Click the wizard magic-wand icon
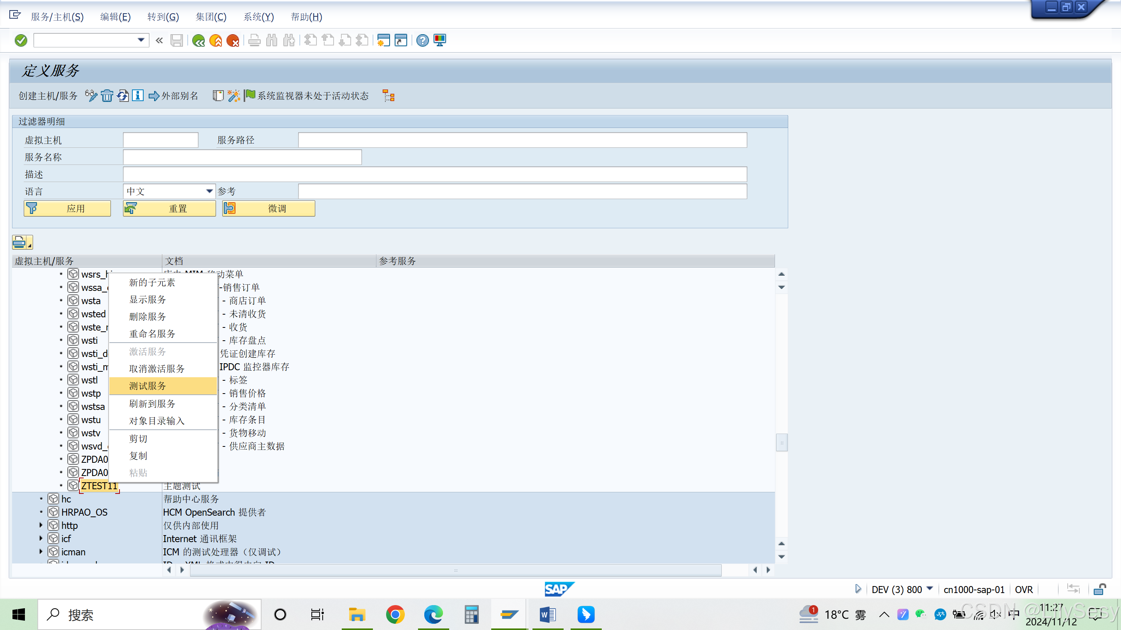 (x=233, y=96)
